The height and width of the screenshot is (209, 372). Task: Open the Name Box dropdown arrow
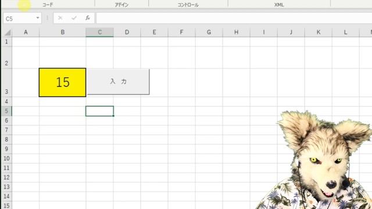click(37, 18)
